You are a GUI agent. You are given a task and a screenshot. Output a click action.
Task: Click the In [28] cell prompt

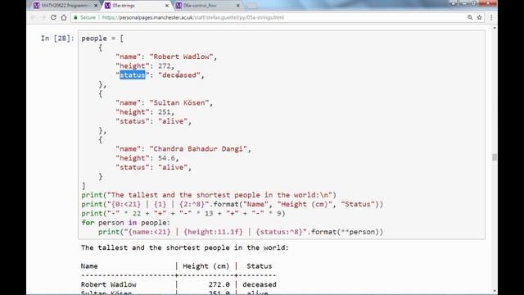(56, 39)
